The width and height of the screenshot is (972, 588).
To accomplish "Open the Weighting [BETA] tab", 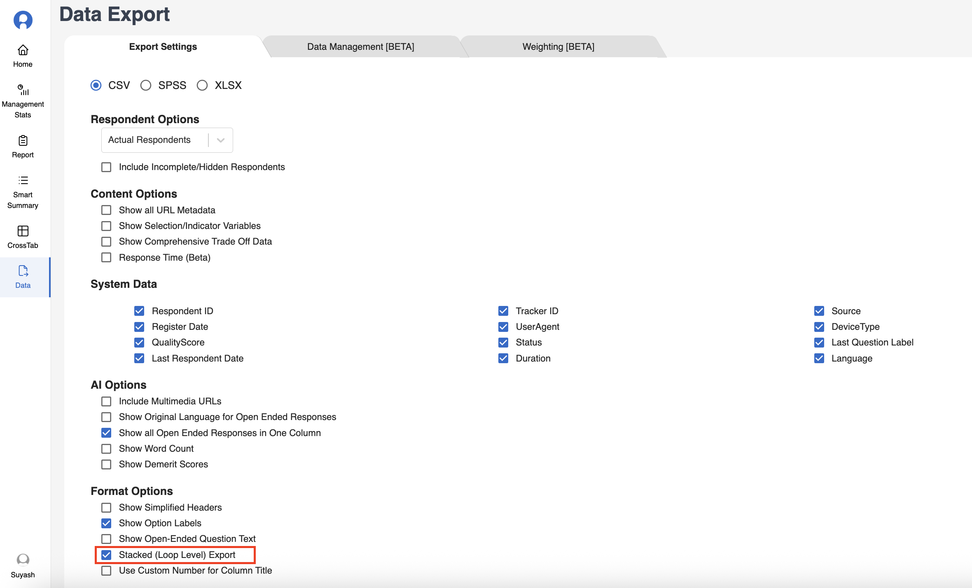I will (x=558, y=47).
